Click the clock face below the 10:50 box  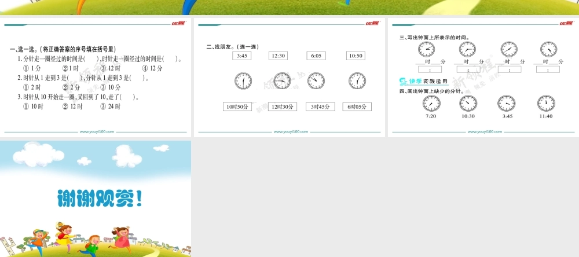click(357, 80)
